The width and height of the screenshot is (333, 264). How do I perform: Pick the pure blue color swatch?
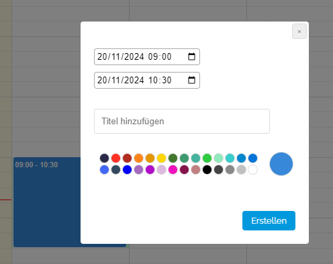(x=127, y=169)
